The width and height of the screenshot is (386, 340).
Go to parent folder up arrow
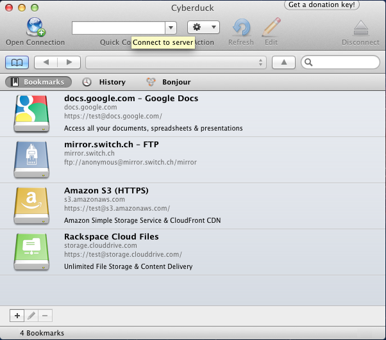283,63
